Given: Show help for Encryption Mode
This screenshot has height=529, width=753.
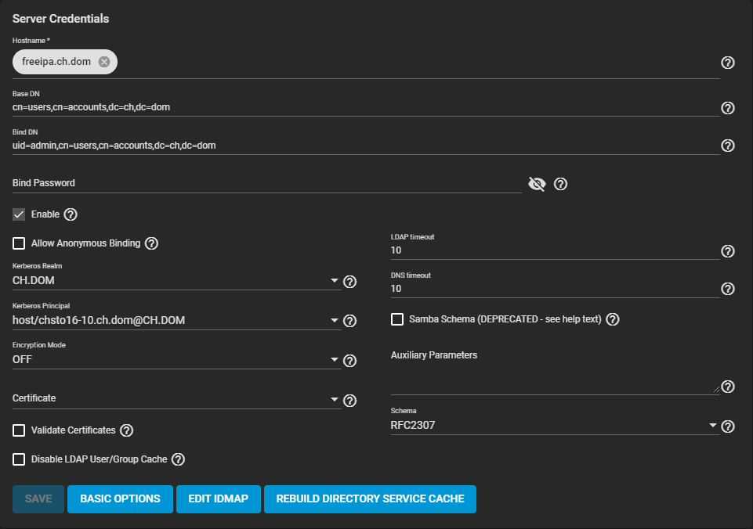Looking at the screenshot, I should pos(349,360).
